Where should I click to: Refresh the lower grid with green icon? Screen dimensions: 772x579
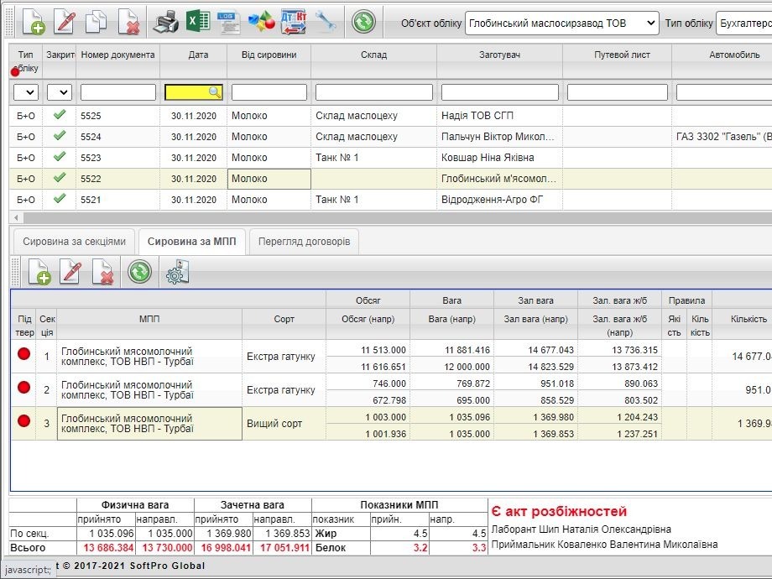(140, 272)
